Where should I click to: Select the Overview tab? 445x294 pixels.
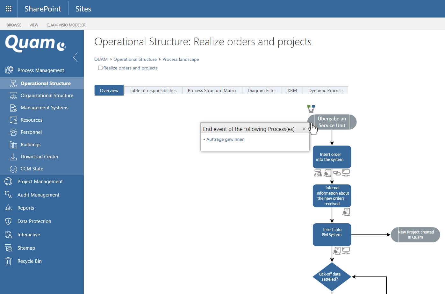coord(109,90)
